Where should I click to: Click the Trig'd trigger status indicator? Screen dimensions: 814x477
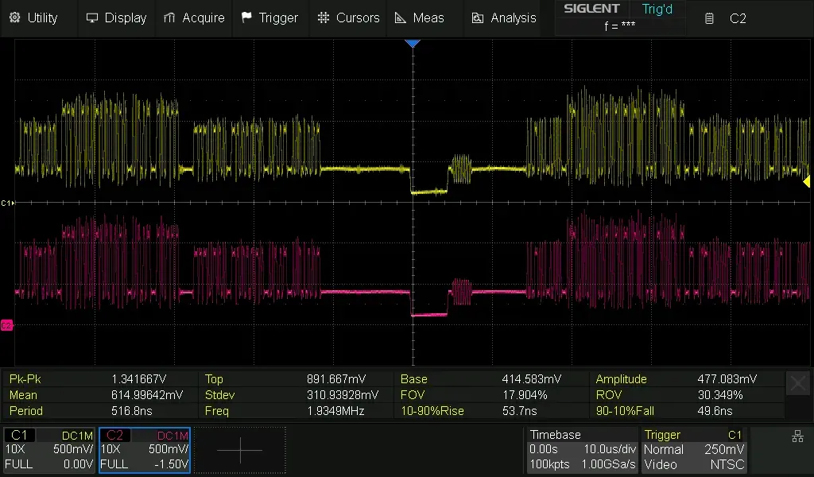coord(657,10)
